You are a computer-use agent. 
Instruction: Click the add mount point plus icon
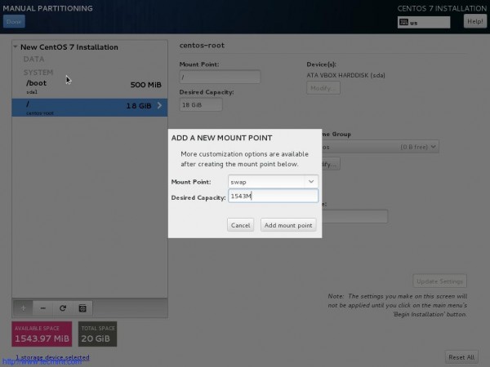(23, 308)
